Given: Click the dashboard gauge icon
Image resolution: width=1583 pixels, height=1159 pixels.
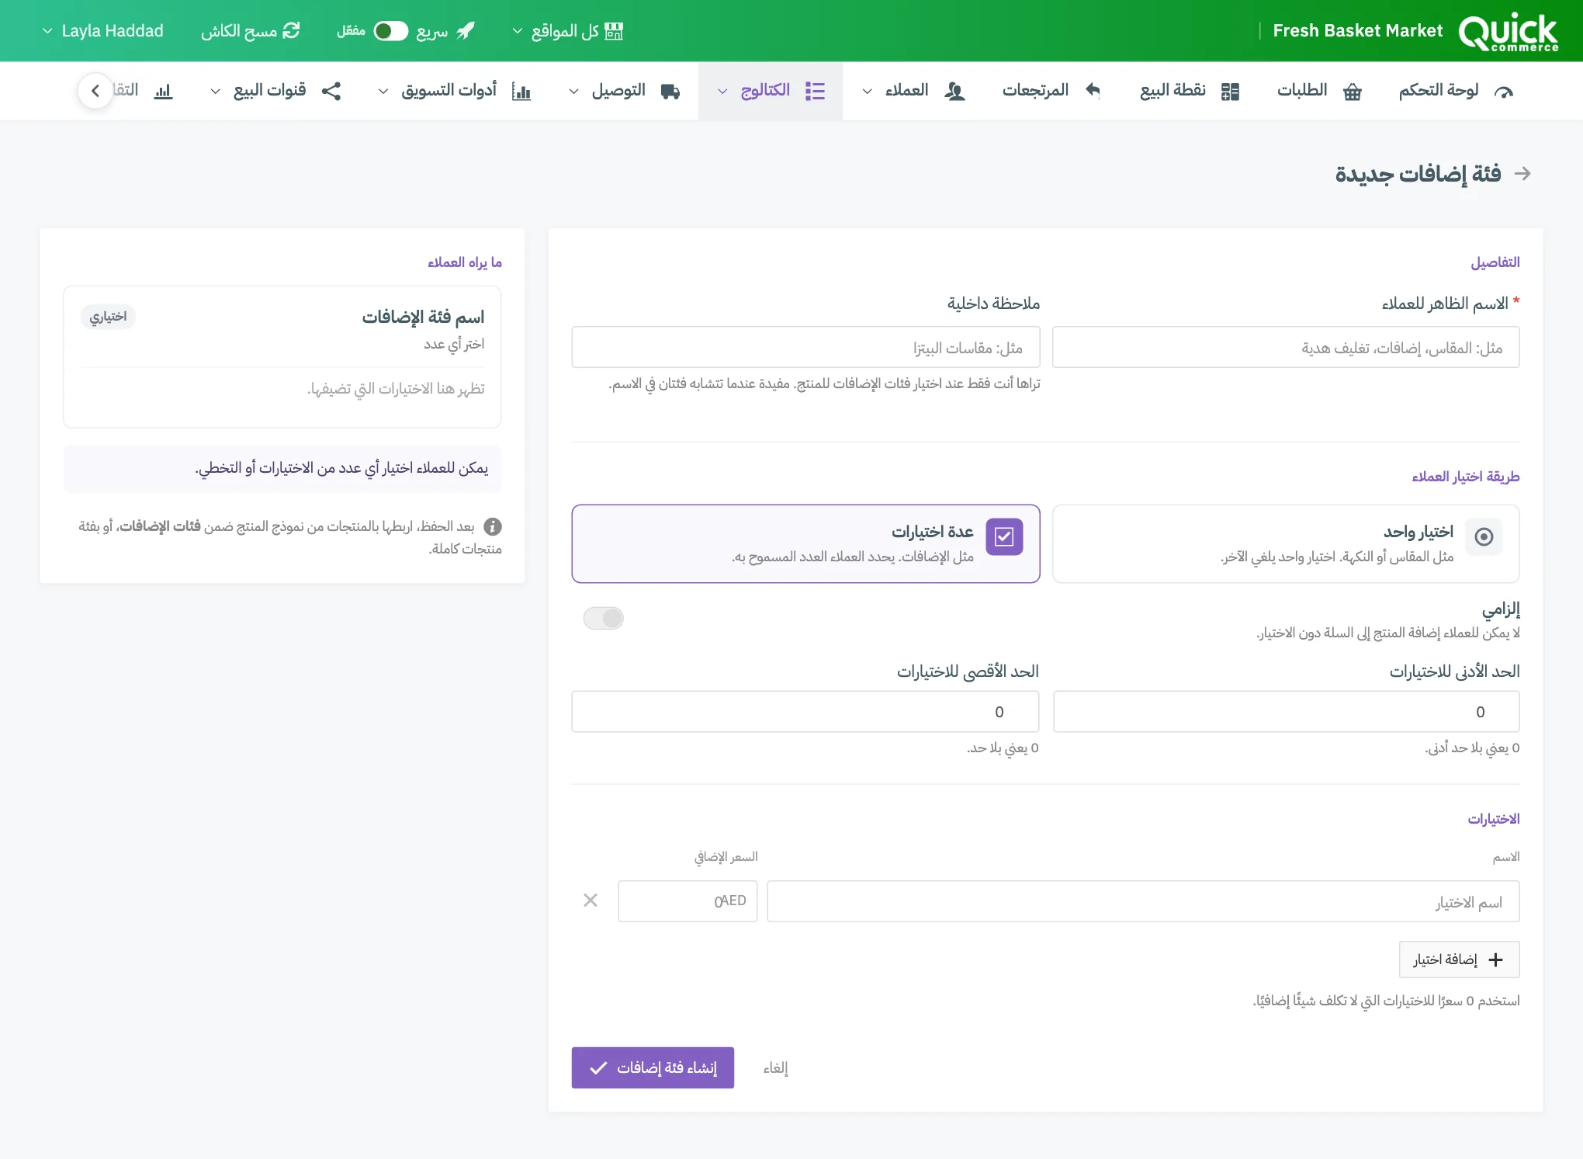Looking at the screenshot, I should coord(1504,92).
